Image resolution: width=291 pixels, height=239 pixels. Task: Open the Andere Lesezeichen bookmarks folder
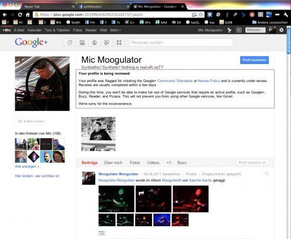click(x=270, y=22)
